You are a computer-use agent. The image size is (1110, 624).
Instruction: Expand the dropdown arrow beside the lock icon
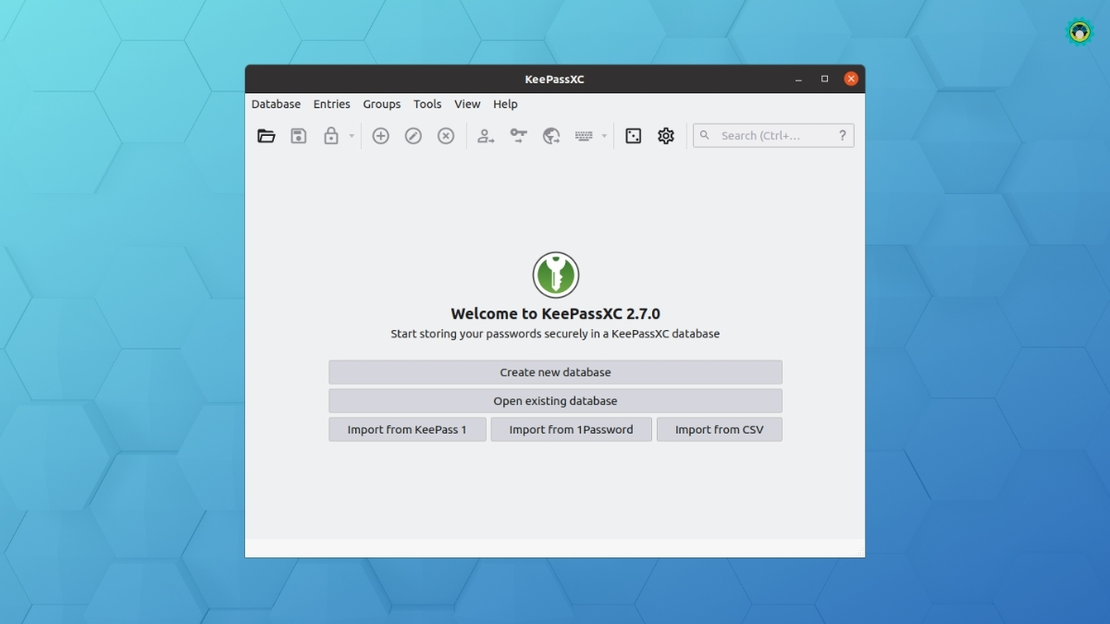tap(351, 137)
